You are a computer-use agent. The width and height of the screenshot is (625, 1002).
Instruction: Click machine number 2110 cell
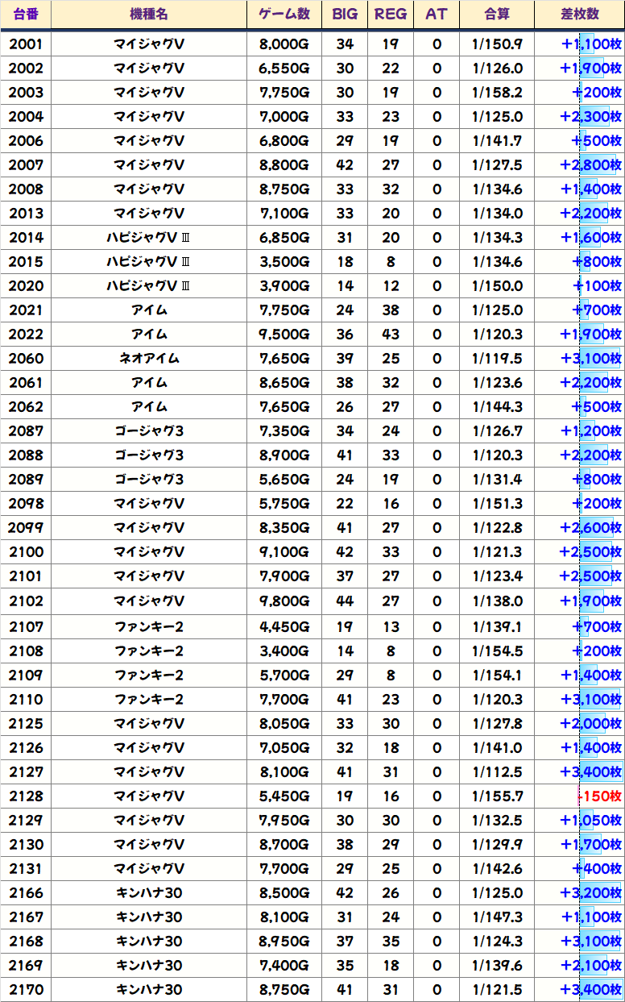point(26,700)
